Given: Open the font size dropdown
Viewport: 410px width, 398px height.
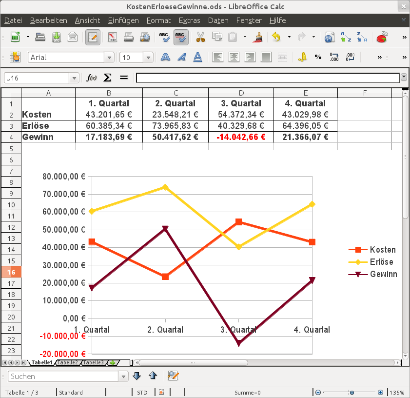Looking at the screenshot, I should 148,58.
